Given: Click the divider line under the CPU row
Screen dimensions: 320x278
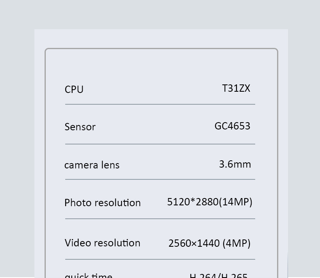Looking at the screenshot, I should pyautogui.click(x=160, y=104).
